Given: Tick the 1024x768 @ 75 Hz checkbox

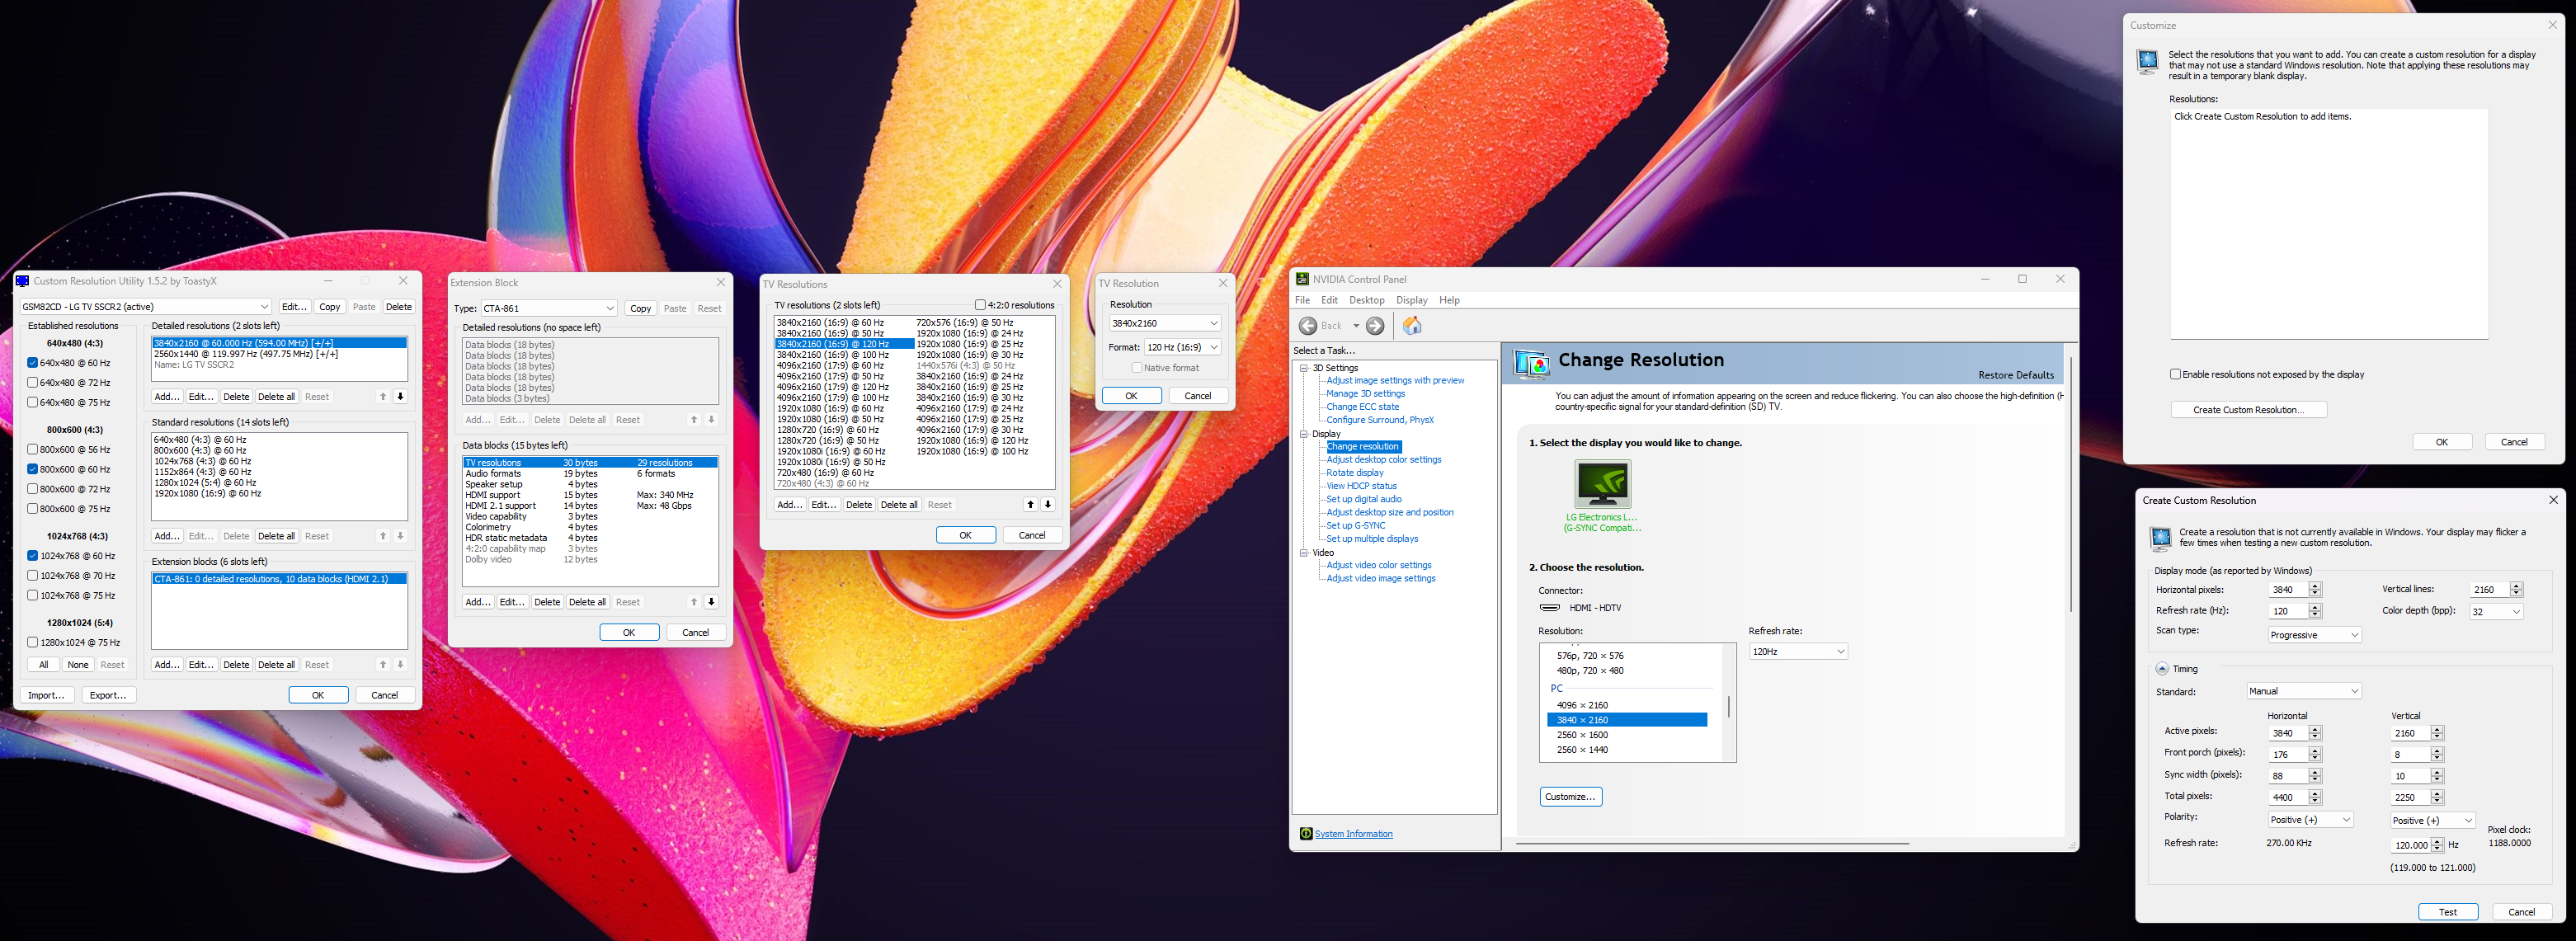Looking at the screenshot, I should pos(33,596).
